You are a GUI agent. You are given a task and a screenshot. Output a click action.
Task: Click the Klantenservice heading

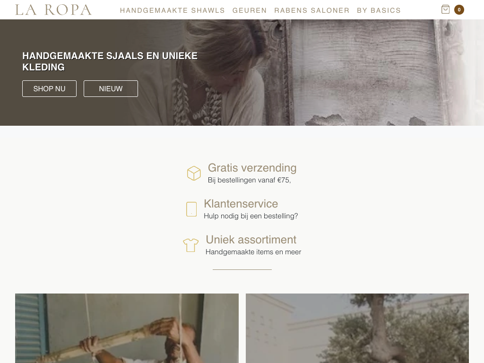(241, 204)
